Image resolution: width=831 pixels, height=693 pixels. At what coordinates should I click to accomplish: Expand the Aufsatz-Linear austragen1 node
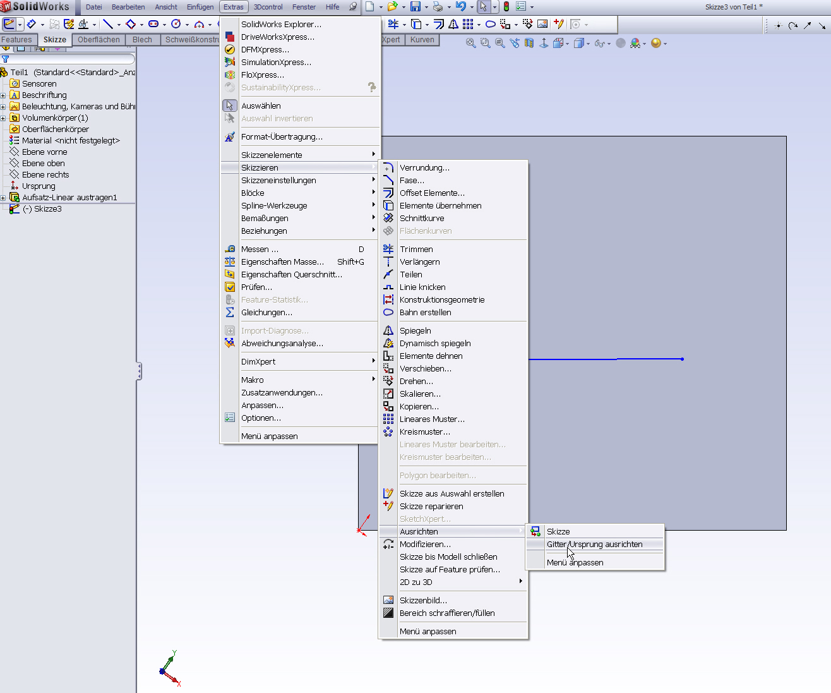tap(3, 198)
